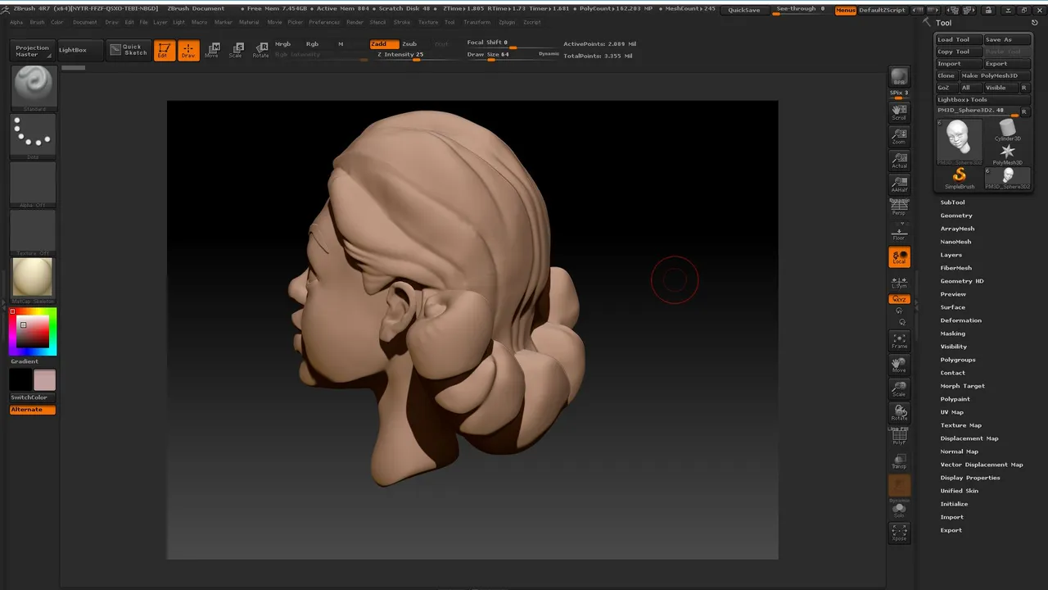Adjust the Z Intensity slider
The height and width of the screenshot is (590, 1048).
pos(415,55)
